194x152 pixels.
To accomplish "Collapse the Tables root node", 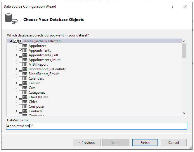I will pyautogui.click(x=11, y=41).
